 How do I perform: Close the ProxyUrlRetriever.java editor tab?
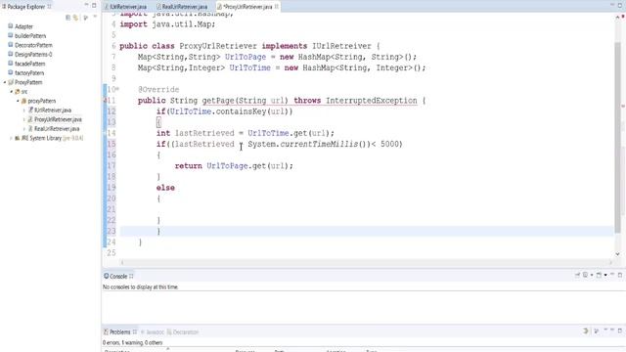coord(276,7)
